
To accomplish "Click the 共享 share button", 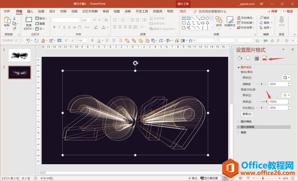I will pos(272,11).
